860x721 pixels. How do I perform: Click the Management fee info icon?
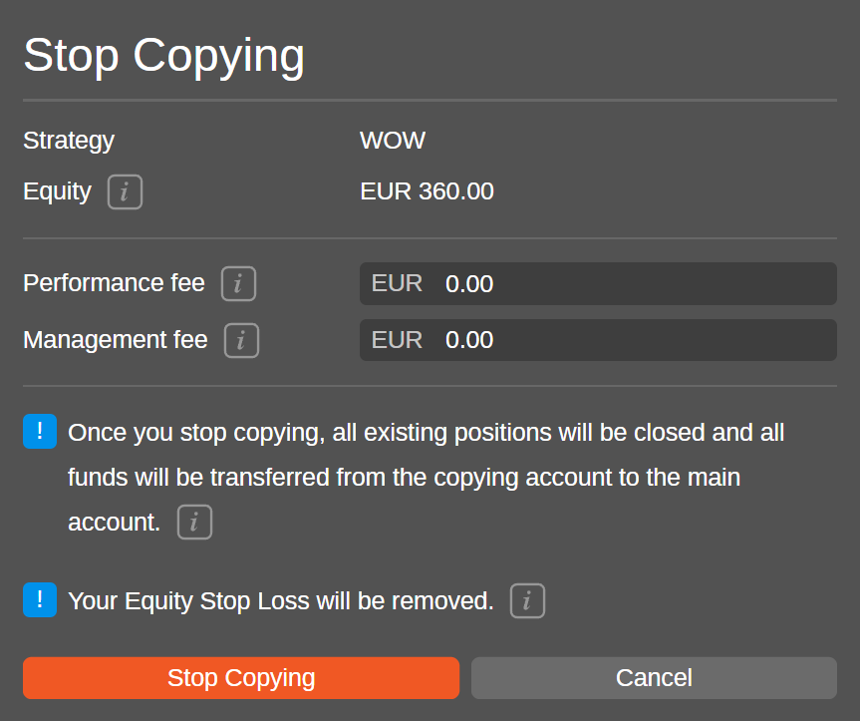tap(241, 341)
